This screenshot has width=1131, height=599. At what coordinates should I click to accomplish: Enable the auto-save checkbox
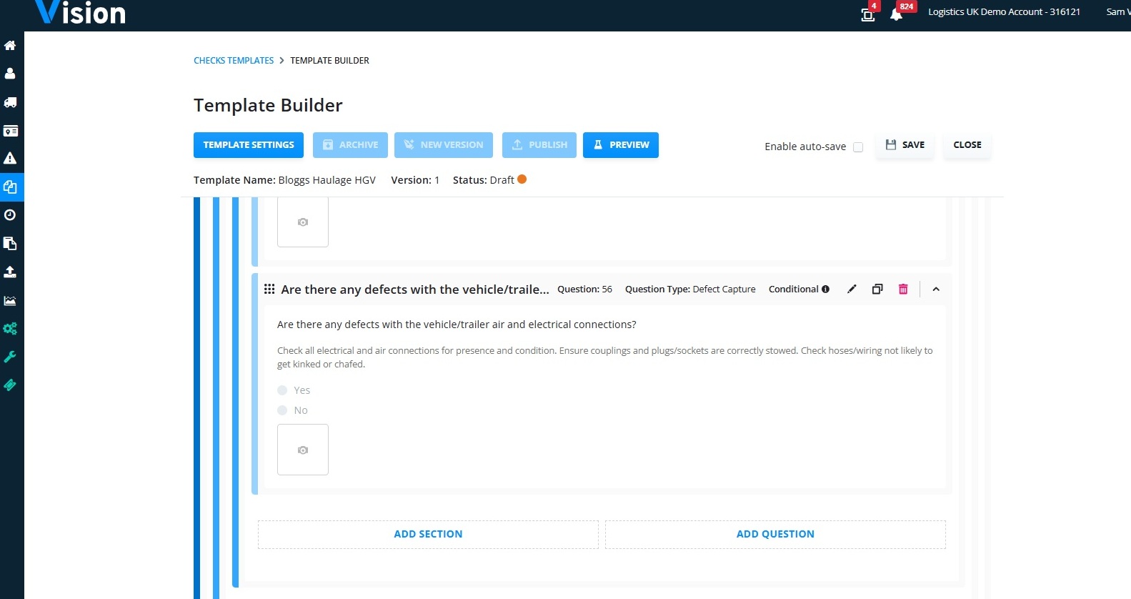pos(858,147)
